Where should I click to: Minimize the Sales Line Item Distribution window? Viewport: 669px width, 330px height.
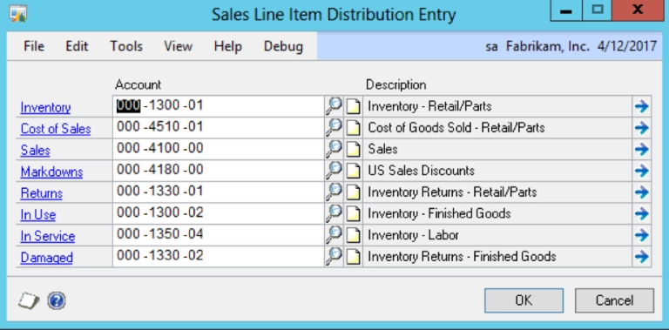[x=565, y=10]
